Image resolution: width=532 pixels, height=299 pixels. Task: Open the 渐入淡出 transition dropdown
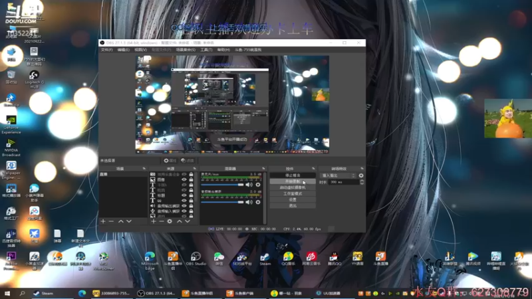coord(338,175)
